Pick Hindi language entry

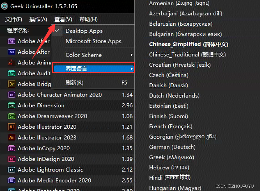tap(170, 178)
